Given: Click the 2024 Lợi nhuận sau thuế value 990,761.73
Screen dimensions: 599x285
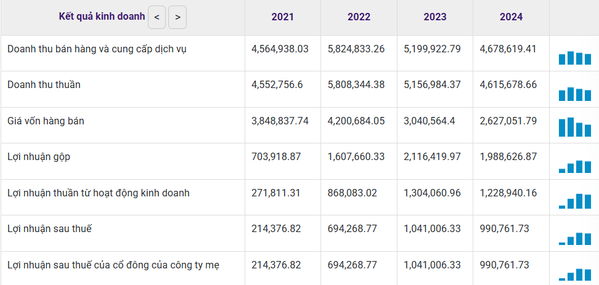Looking at the screenshot, I should pyautogui.click(x=504, y=229).
